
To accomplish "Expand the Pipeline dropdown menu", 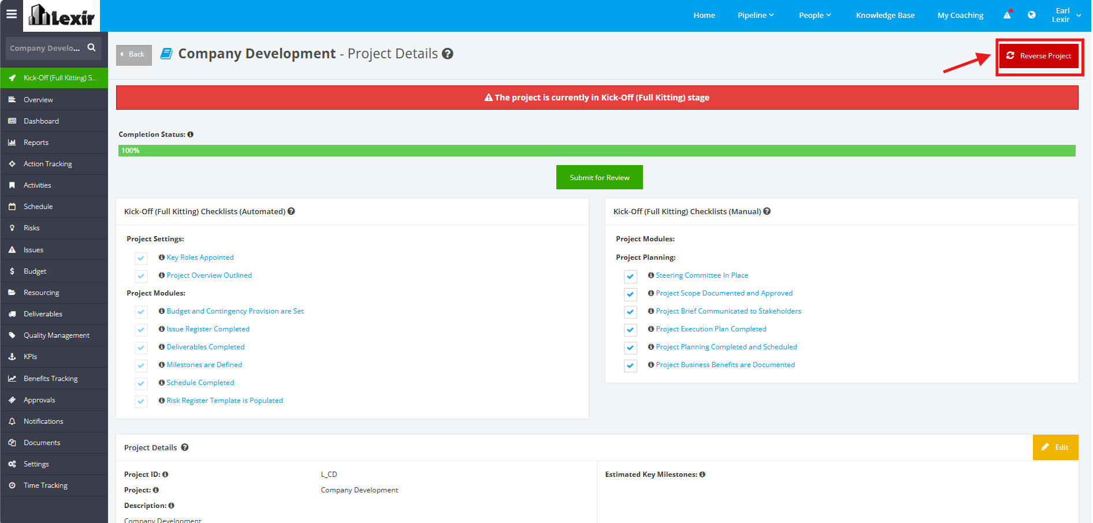I will click(x=756, y=15).
